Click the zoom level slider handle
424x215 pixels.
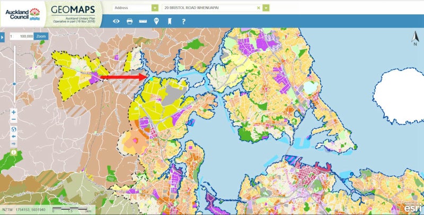14,84
